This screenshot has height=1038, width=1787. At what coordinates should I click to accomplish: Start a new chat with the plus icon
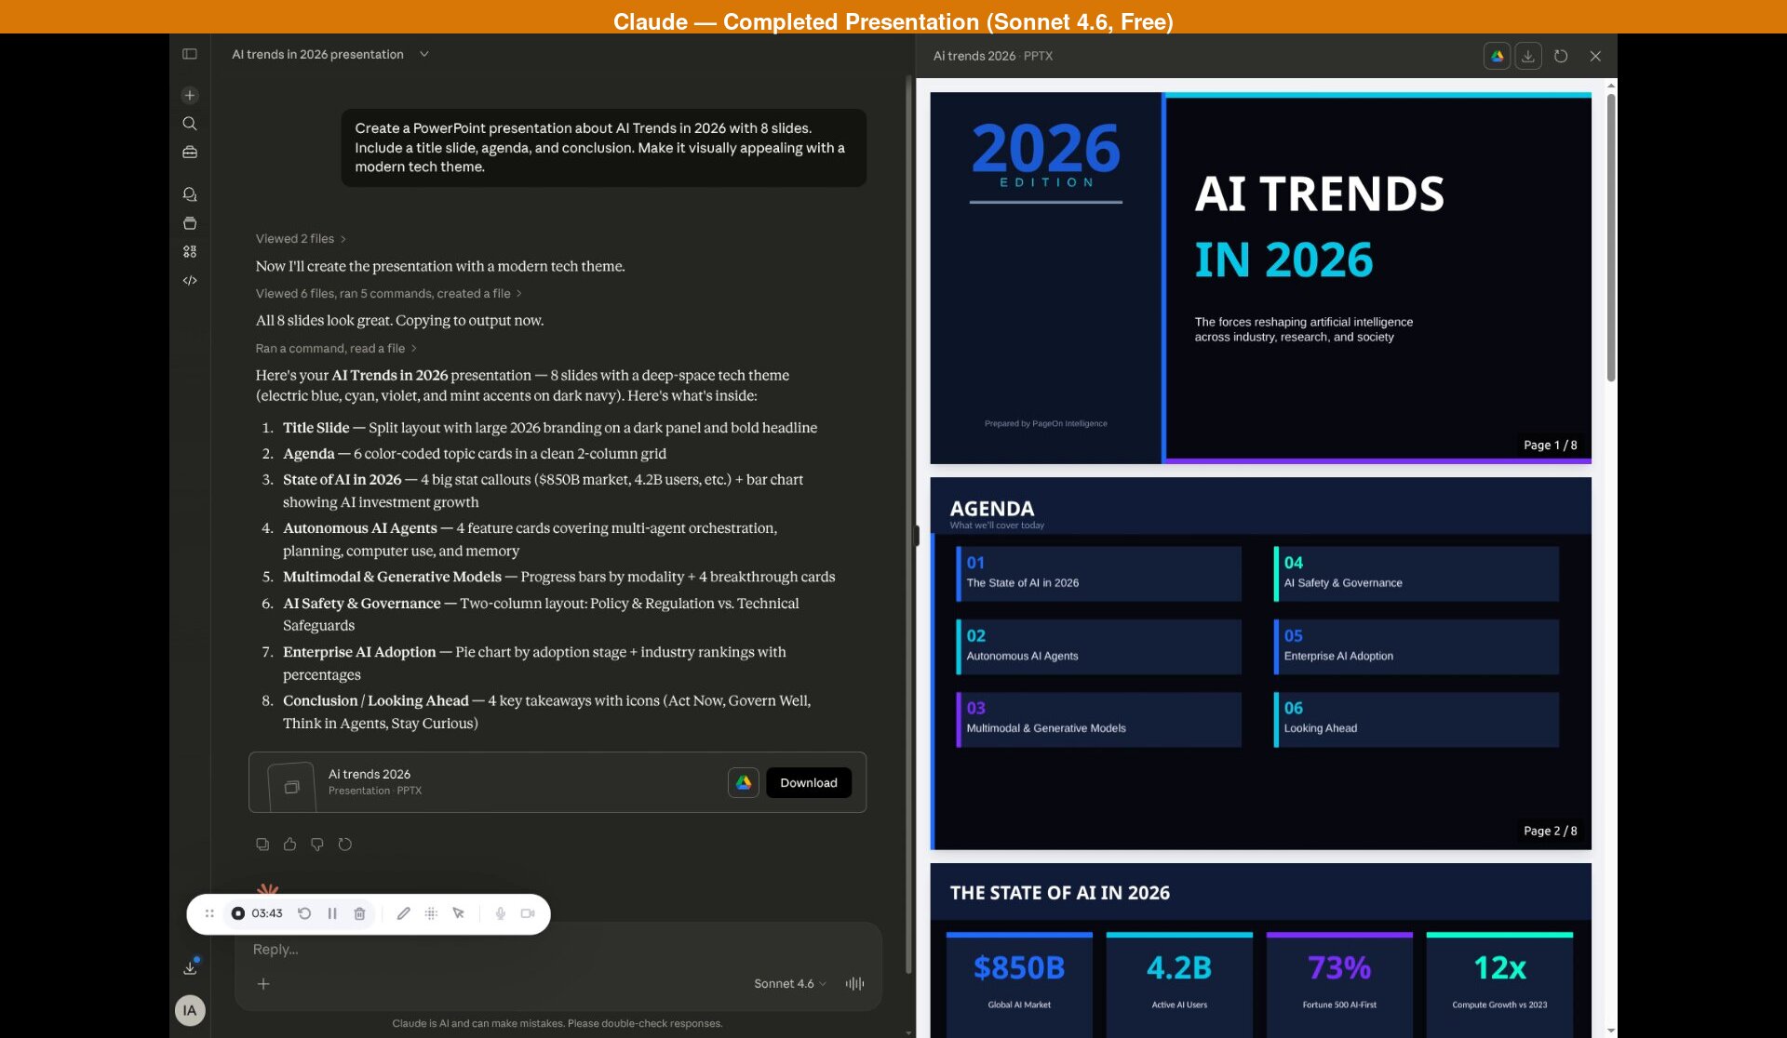click(x=190, y=95)
